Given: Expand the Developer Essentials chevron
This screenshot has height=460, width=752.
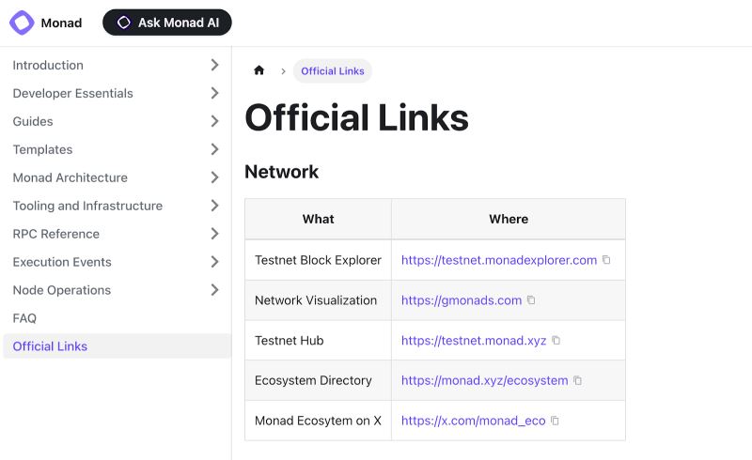Looking at the screenshot, I should click(214, 93).
